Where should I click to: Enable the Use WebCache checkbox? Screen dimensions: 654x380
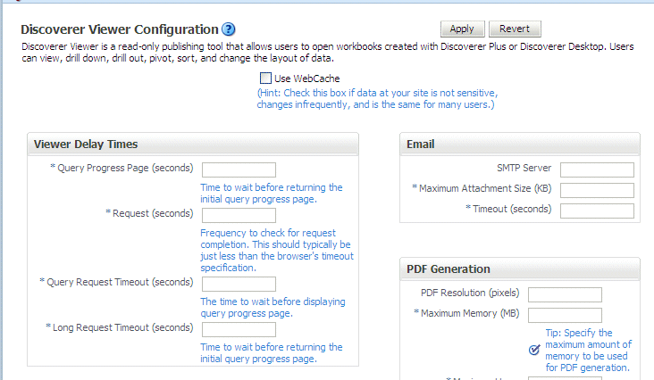coord(265,78)
